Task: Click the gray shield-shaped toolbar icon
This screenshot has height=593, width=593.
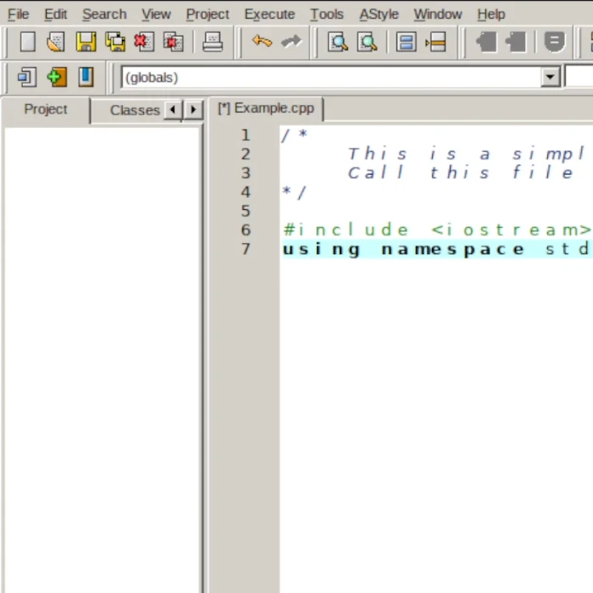Action: tap(554, 42)
